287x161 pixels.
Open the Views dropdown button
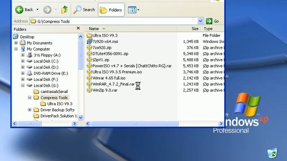[x=134, y=10]
